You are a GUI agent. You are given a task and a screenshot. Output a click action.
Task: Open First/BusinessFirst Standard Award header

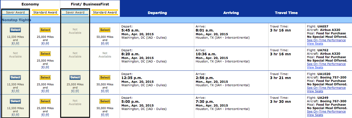[105, 12]
